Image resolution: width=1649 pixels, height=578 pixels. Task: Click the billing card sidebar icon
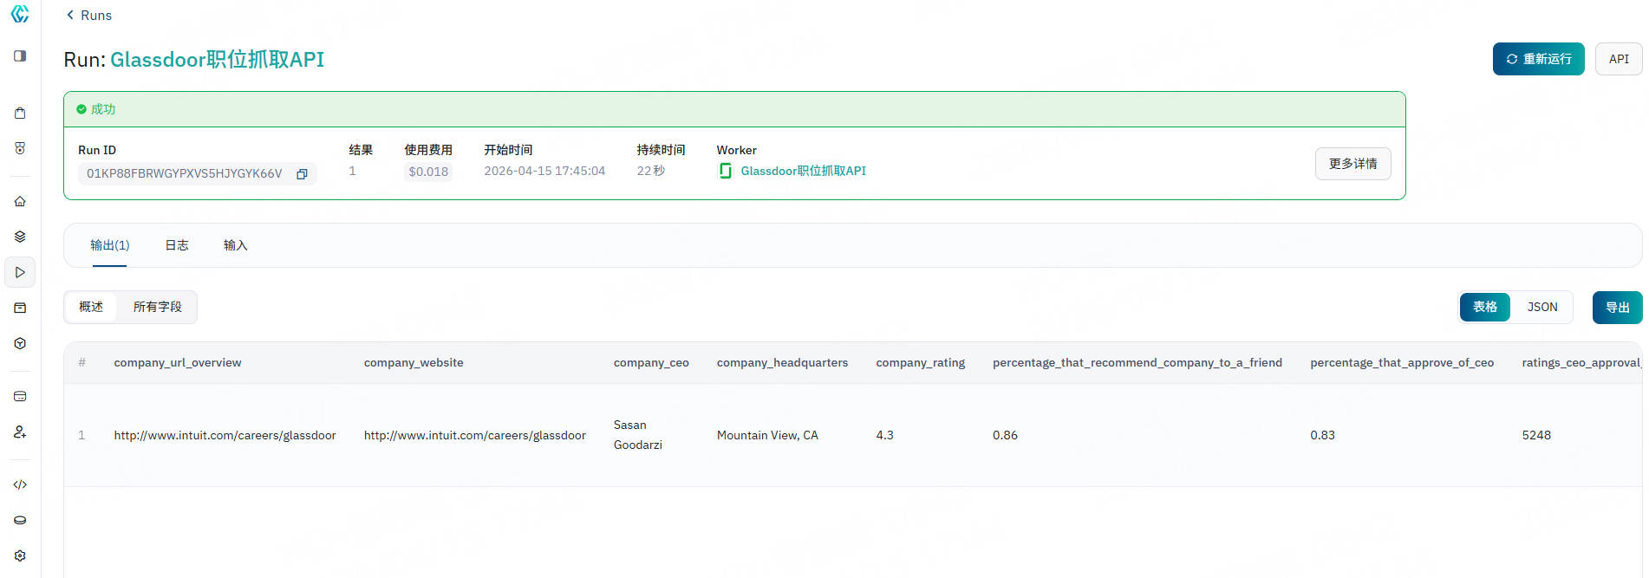[x=20, y=396]
